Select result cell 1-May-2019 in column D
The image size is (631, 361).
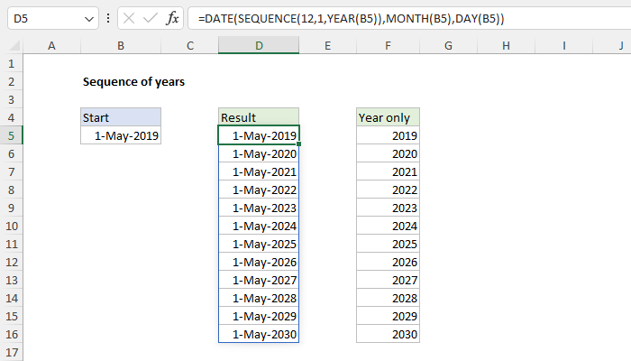tap(259, 135)
